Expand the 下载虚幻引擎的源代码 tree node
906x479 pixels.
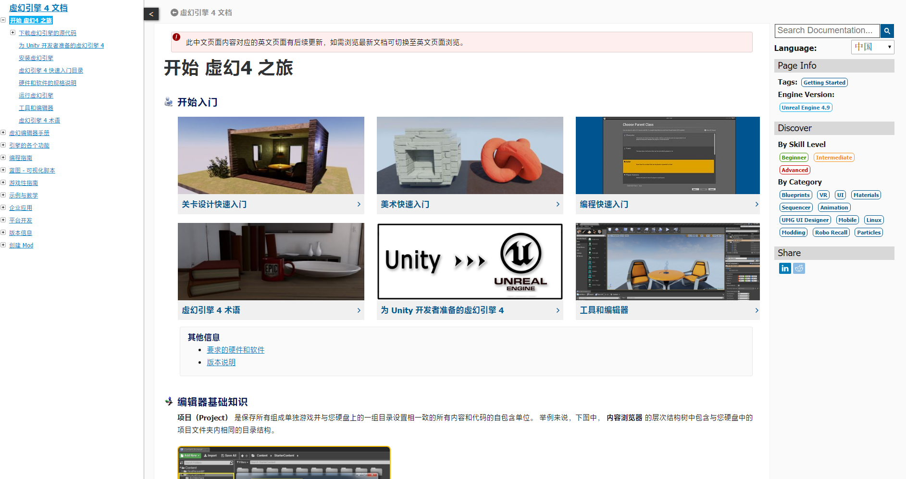coord(12,33)
